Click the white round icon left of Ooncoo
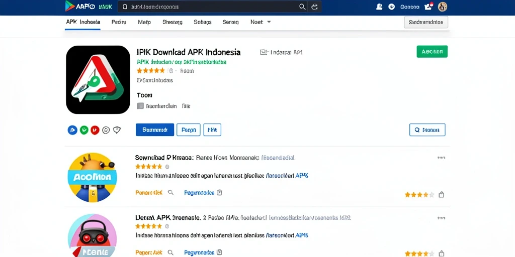Image resolution: width=515 pixels, height=257 pixels. click(x=391, y=7)
